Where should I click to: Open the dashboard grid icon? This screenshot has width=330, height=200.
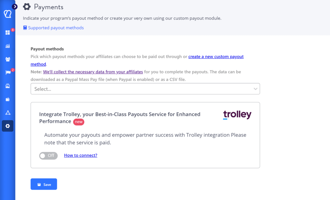pyautogui.click(x=8, y=32)
